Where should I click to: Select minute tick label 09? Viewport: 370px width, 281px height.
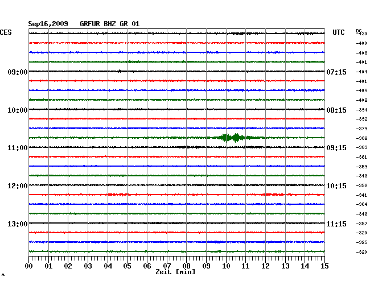tap(206, 266)
